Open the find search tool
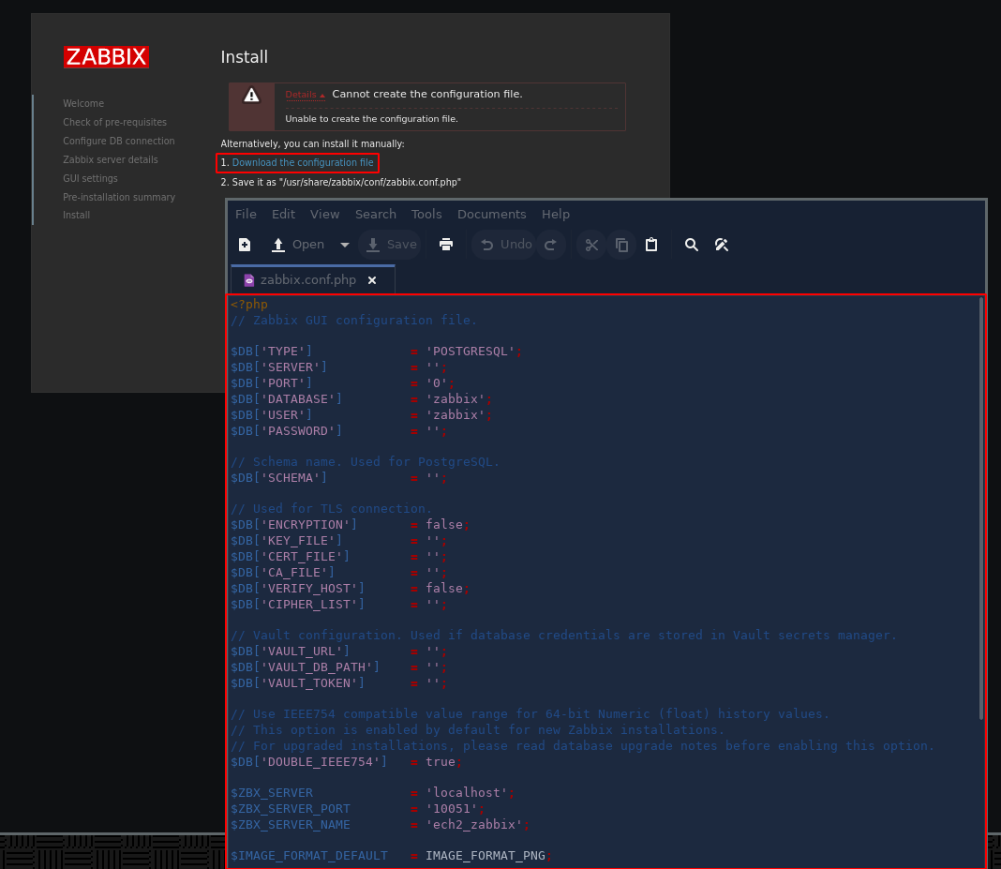 pyautogui.click(x=692, y=245)
